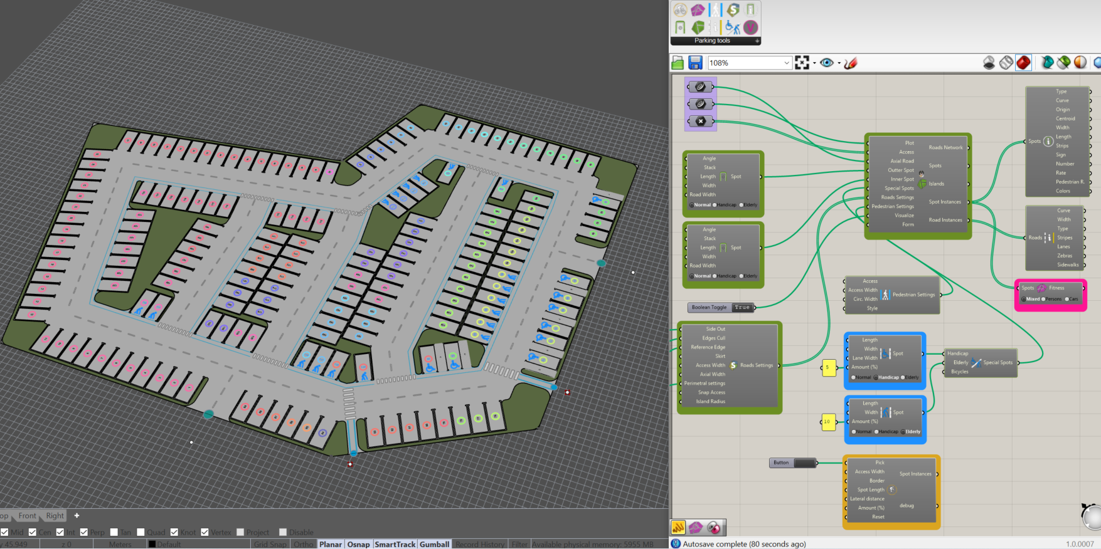Viewport: 1101px width, 549px height.
Task: Select Handicap on the upper green Spot component
Action: point(724,205)
